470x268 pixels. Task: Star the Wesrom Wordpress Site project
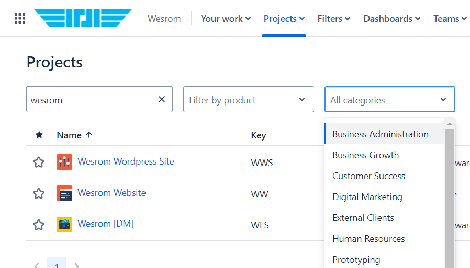39,162
